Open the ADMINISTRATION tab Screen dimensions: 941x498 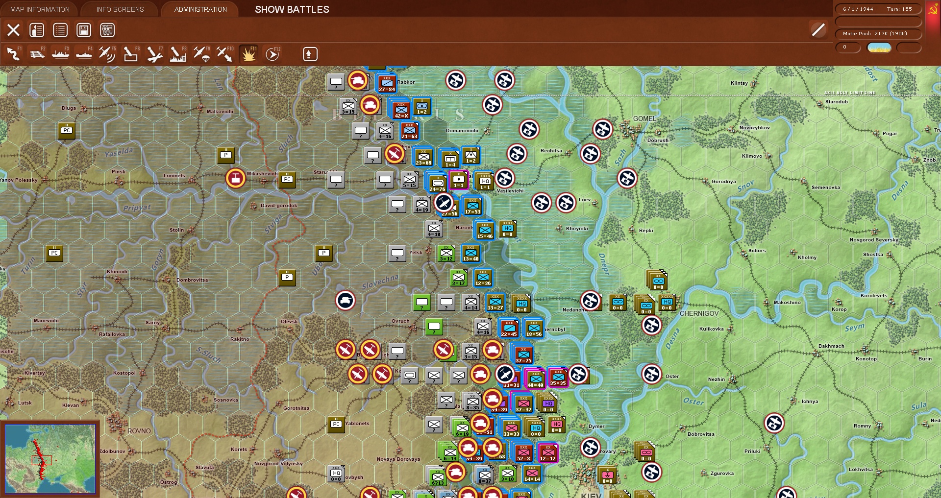(200, 9)
